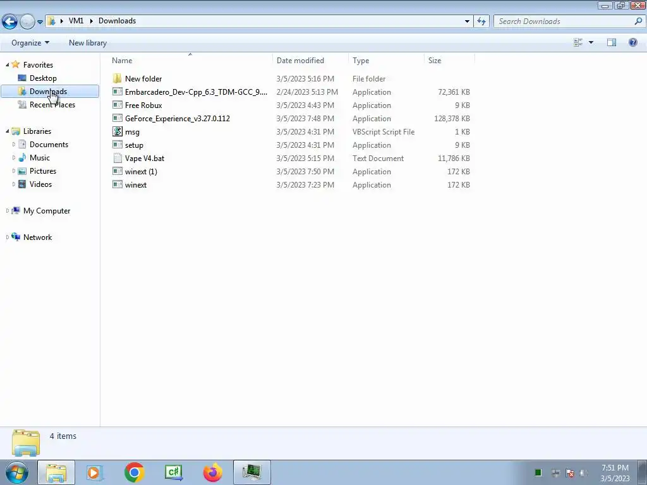Screen dimensions: 647x485
Task: Change view with the view icon
Action: coord(578,42)
